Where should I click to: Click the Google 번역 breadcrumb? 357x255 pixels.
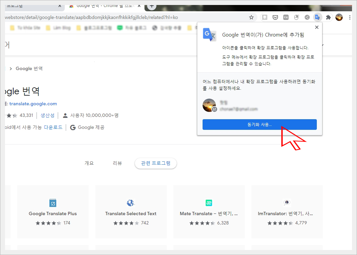pos(29,68)
